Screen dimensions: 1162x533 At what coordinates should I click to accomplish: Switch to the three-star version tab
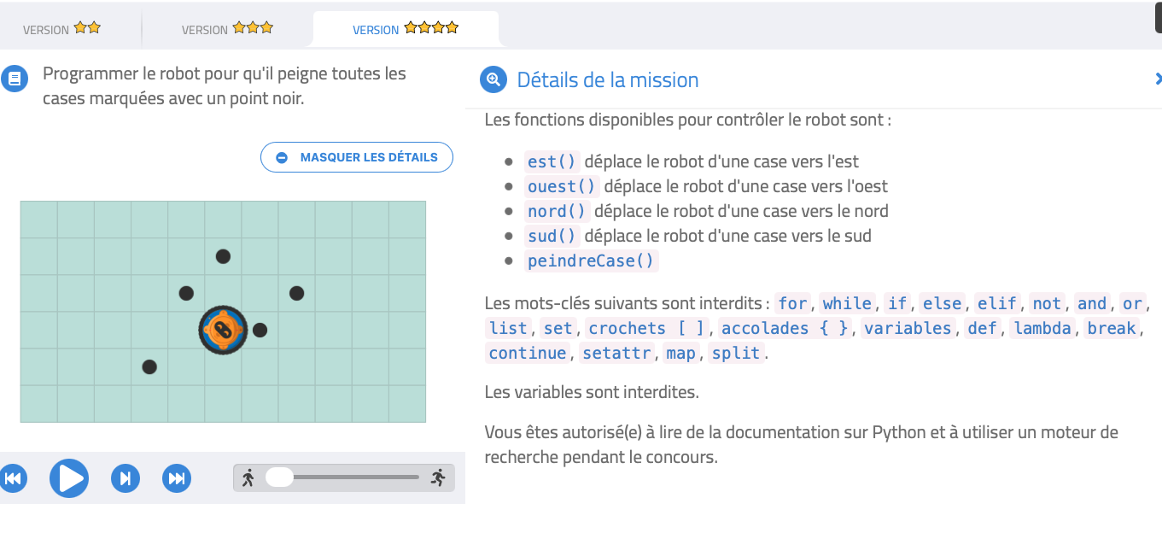[x=227, y=29]
